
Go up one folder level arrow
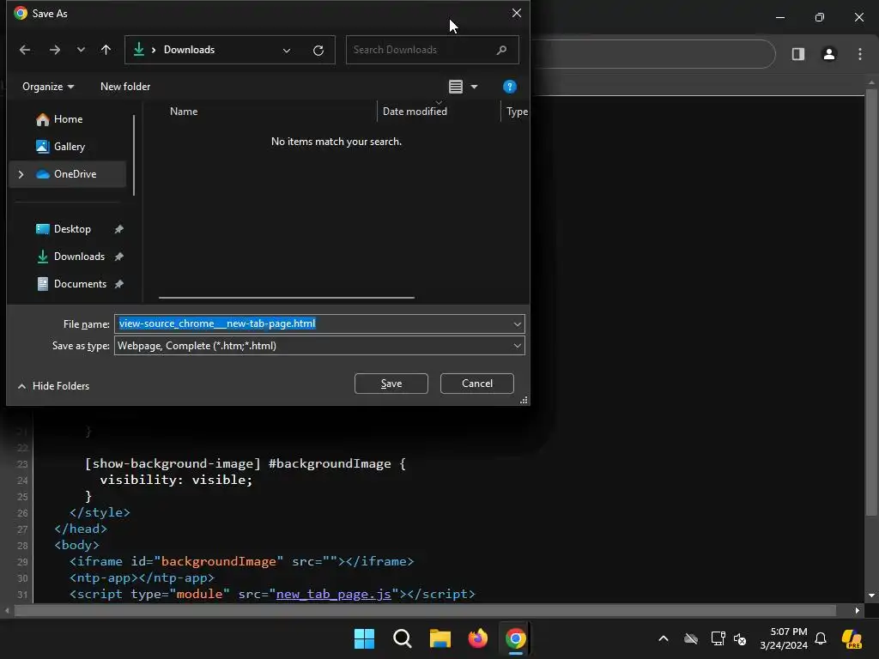[106, 50]
